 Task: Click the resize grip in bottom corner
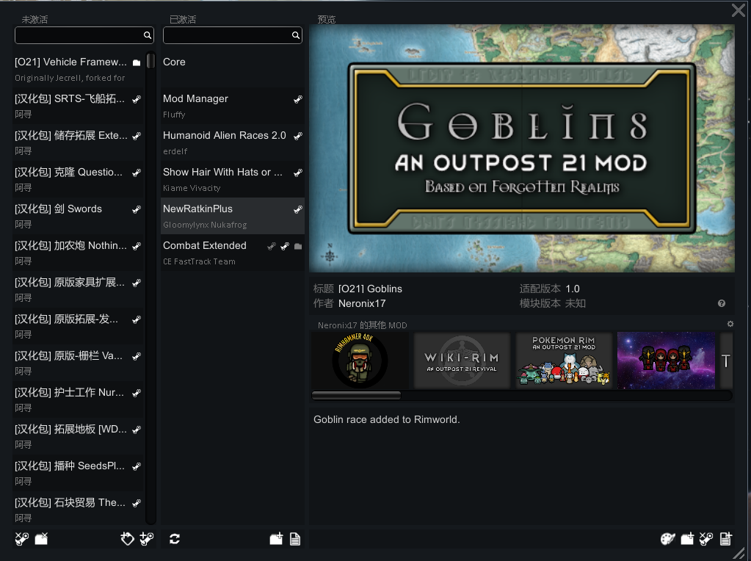pyautogui.click(x=738, y=553)
